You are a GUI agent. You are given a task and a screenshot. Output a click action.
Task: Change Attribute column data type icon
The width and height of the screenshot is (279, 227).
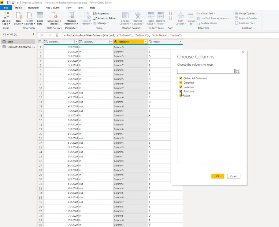[x=116, y=42]
